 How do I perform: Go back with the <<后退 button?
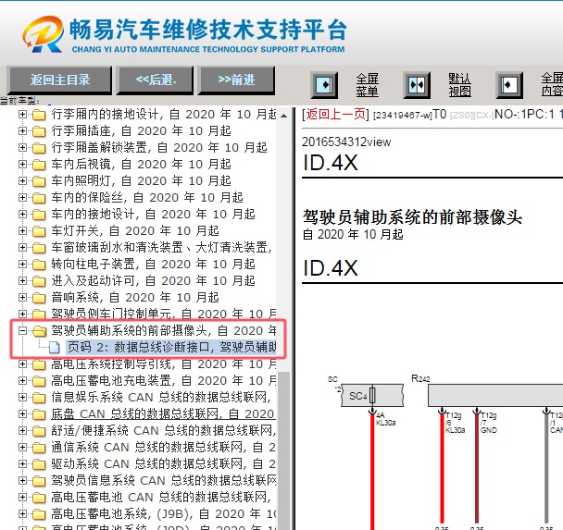[156, 80]
